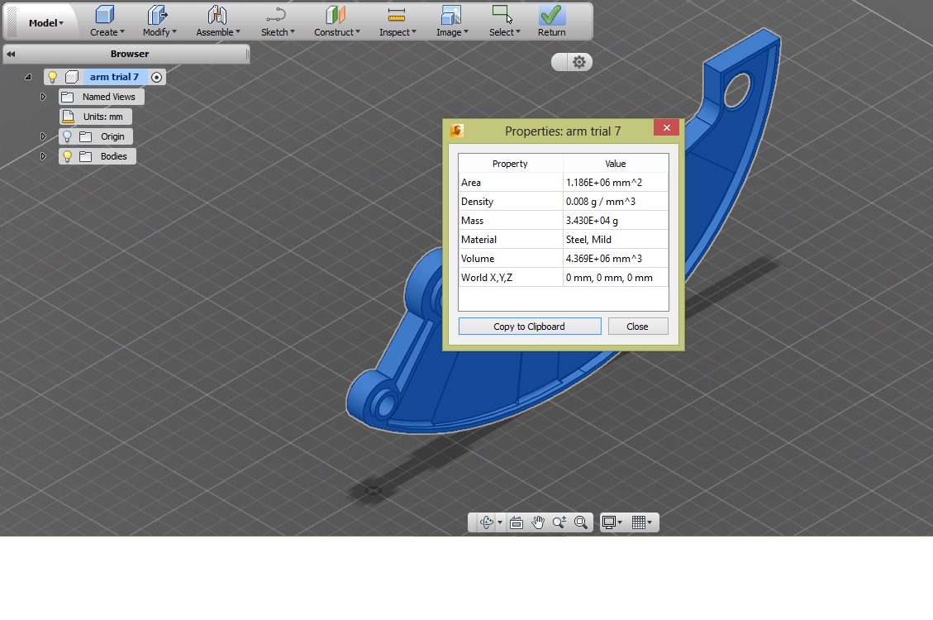Screen dimensions: 933x620
Task: Expand the Origin folder
Action: 43,136
